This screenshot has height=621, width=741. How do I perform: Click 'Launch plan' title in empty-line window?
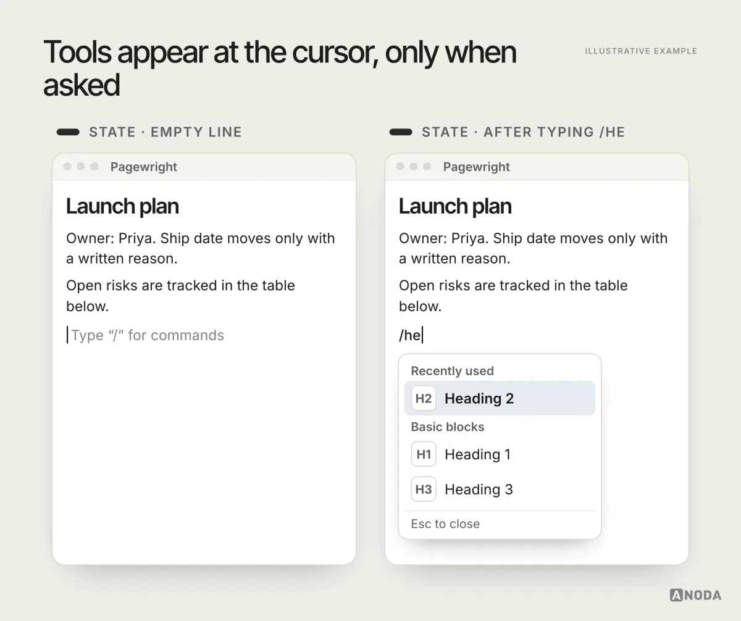coord(122,206)
